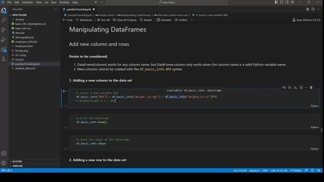The image size is (324, 182).
Task: Go back using navigation arrow
Action: pyautogui.click(x=96, y=2)
